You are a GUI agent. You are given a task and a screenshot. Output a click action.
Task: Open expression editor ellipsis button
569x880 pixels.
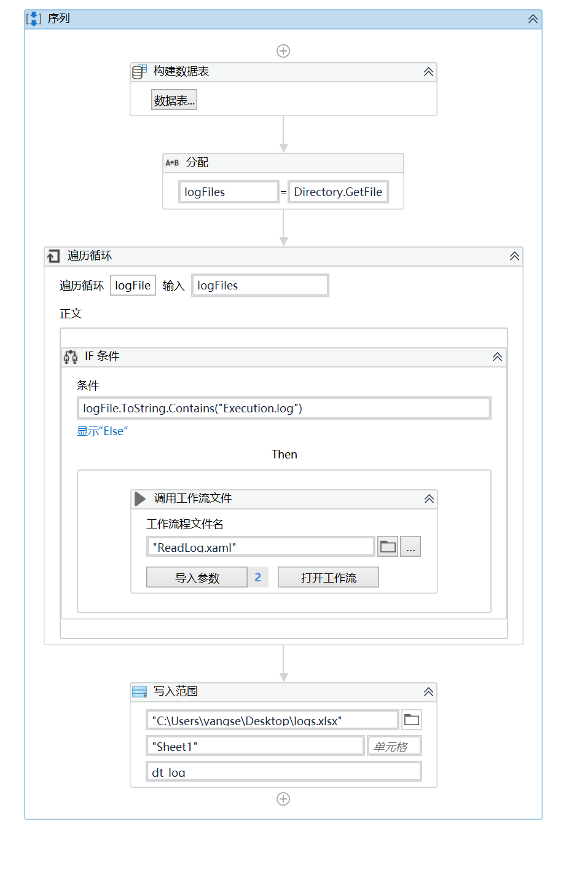tap(410, 546)
